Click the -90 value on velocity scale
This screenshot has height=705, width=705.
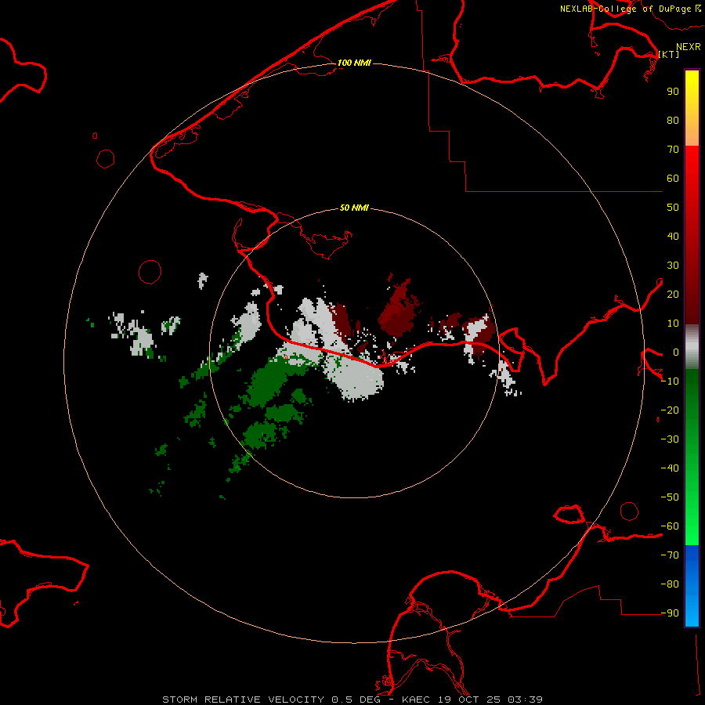[670, 613]
